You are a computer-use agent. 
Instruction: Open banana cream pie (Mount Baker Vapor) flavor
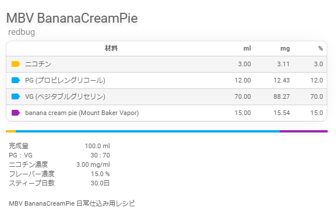pos(82,113)
